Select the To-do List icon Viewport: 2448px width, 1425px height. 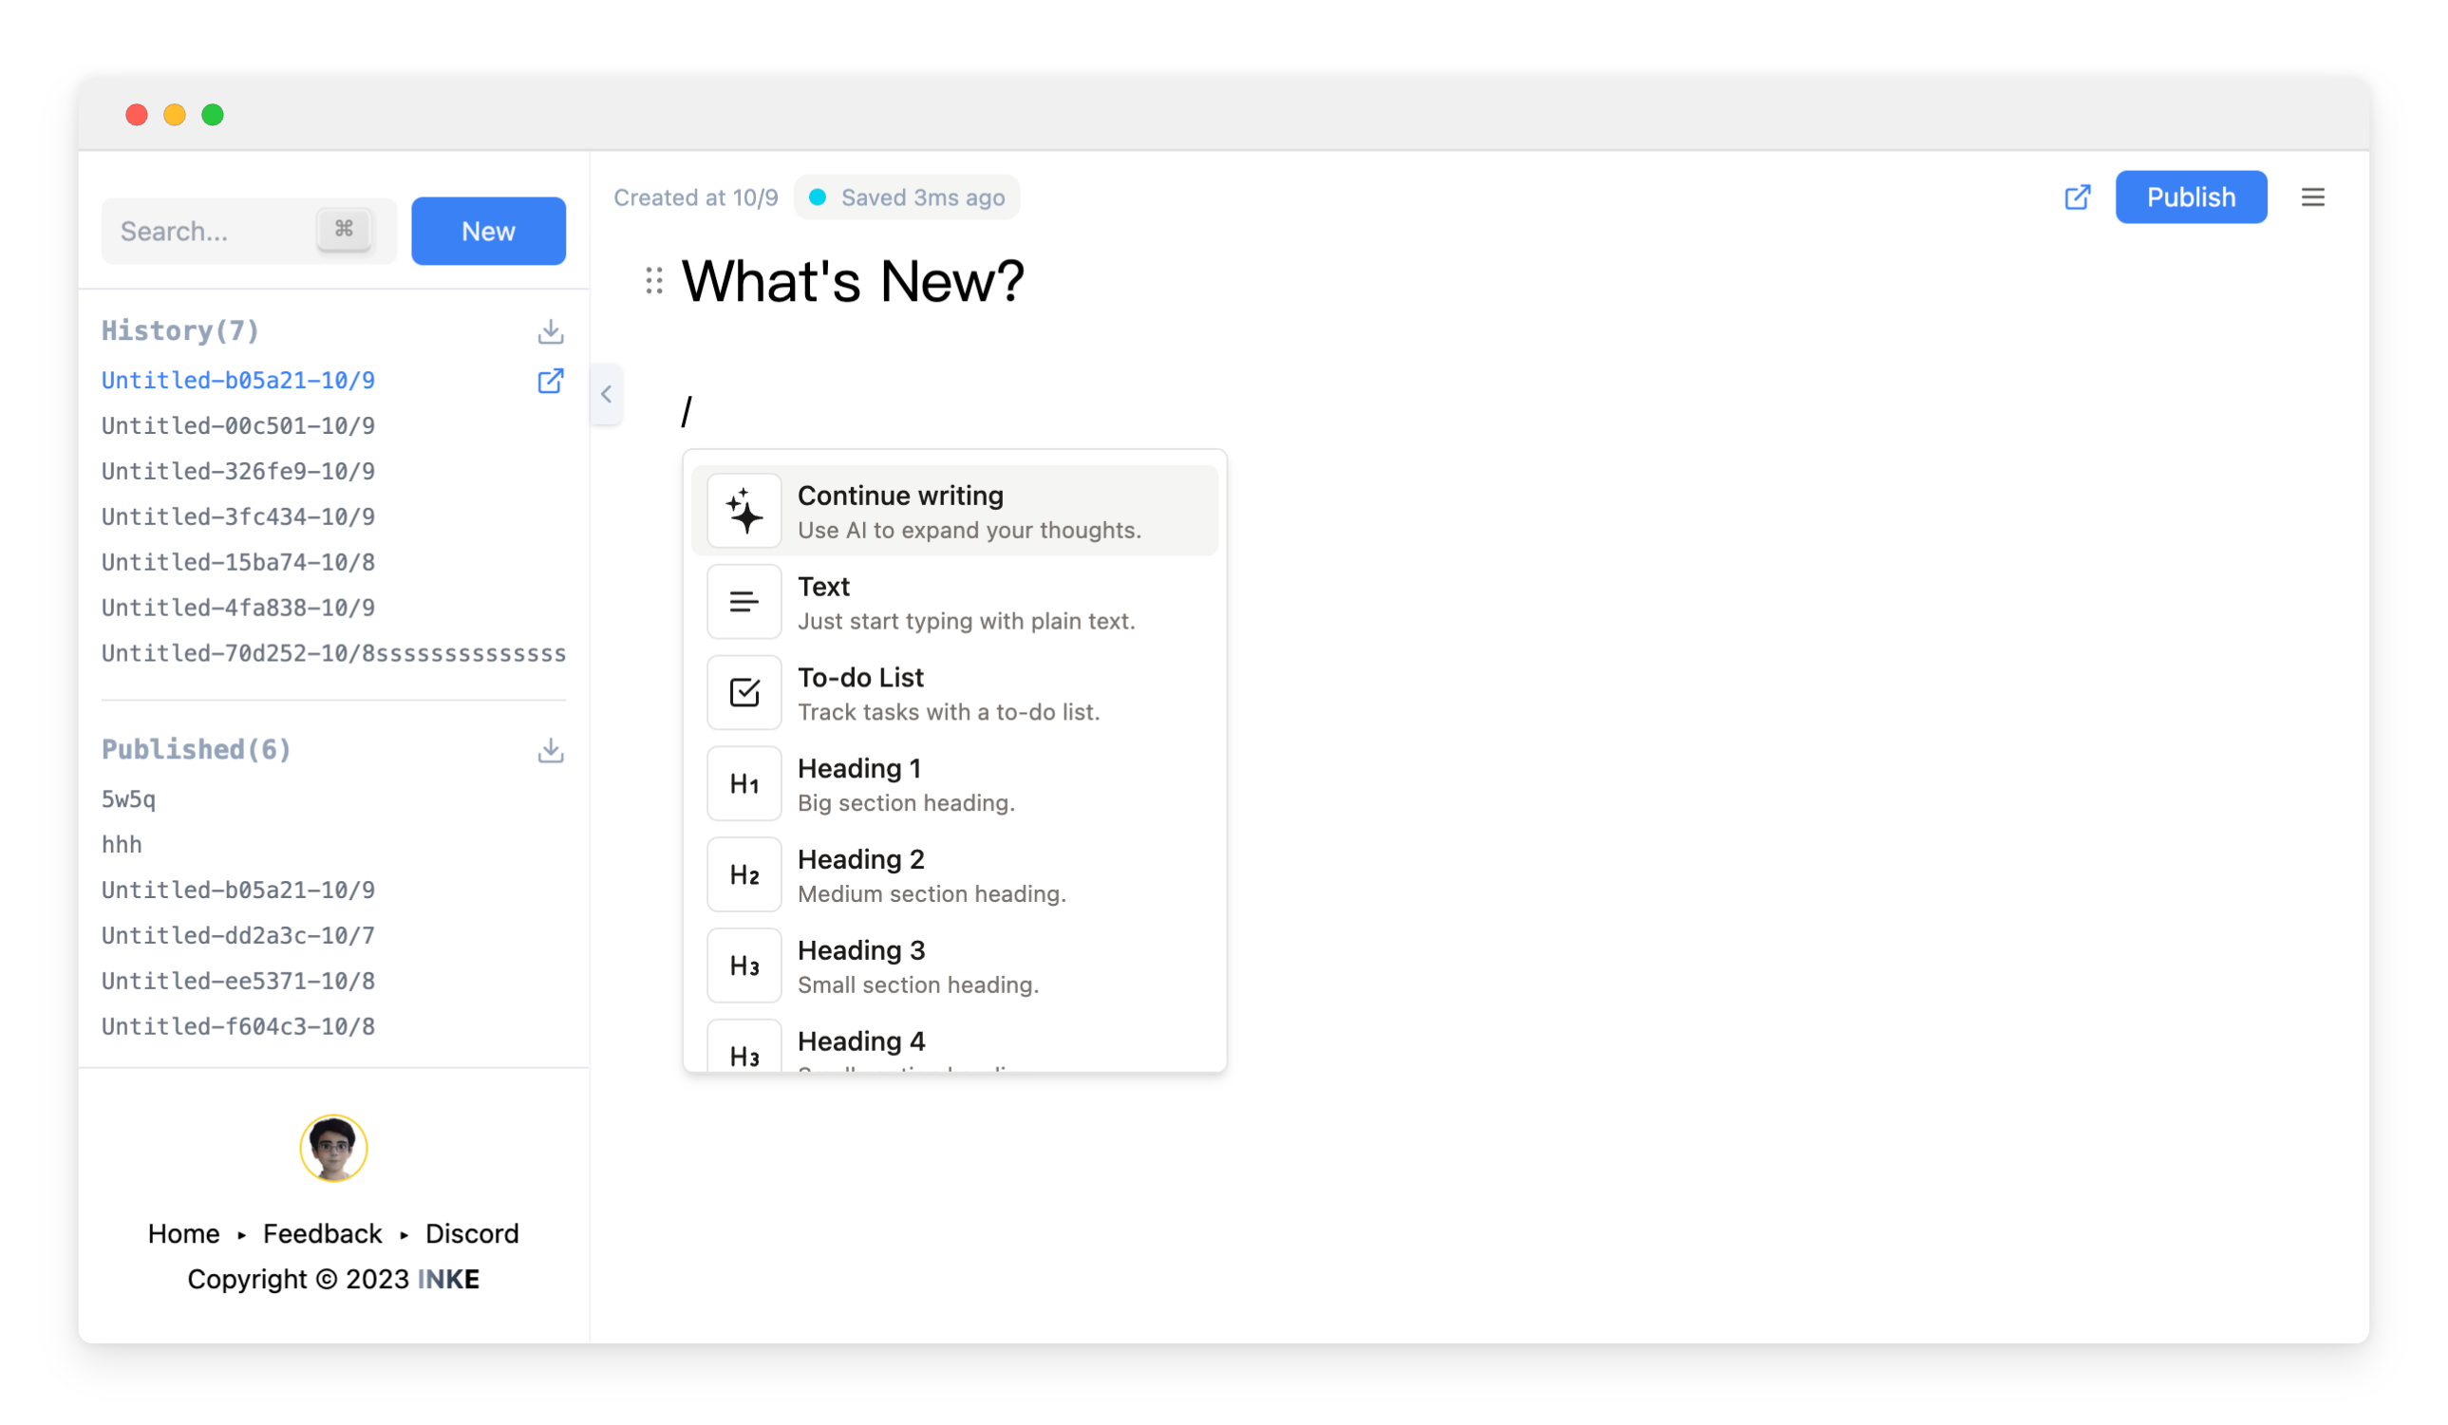(744, 694)
